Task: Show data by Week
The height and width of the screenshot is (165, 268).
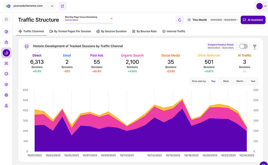Action: 226,81
